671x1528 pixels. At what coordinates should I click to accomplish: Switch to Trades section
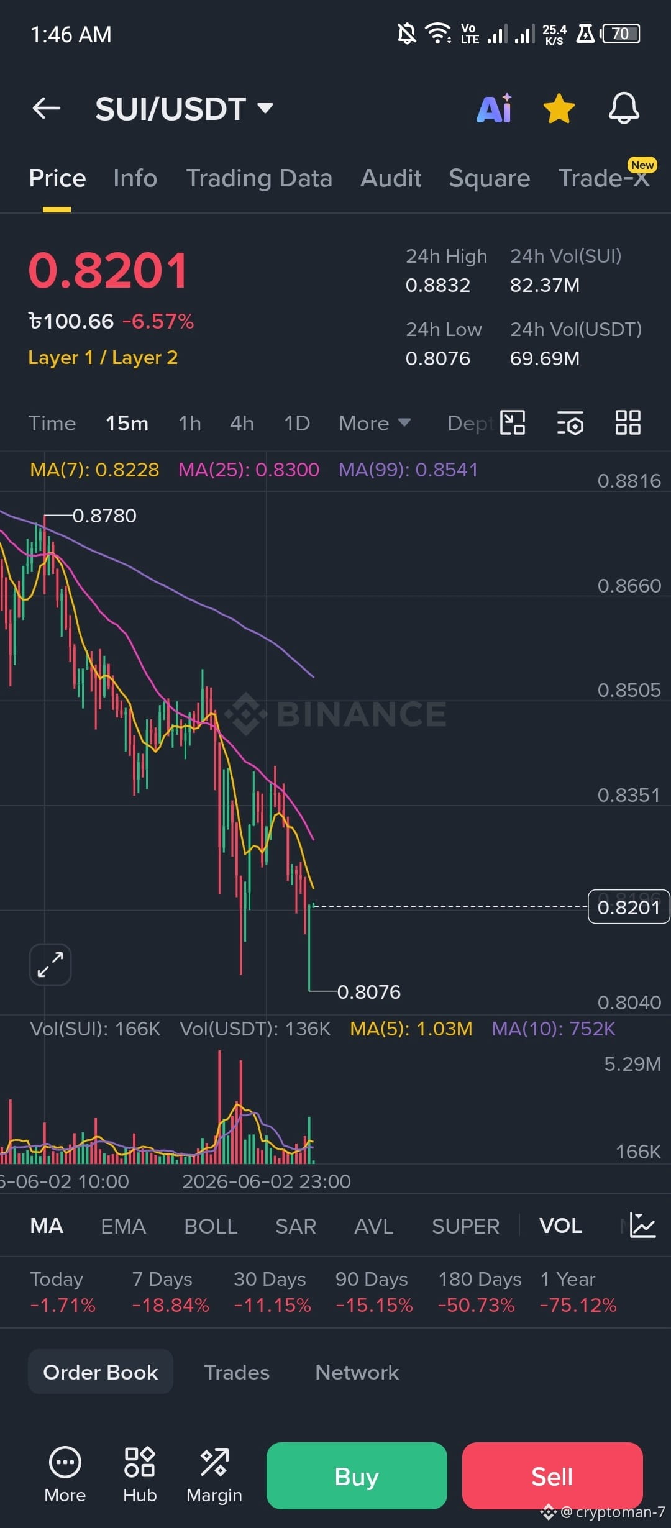point(237,1372)
